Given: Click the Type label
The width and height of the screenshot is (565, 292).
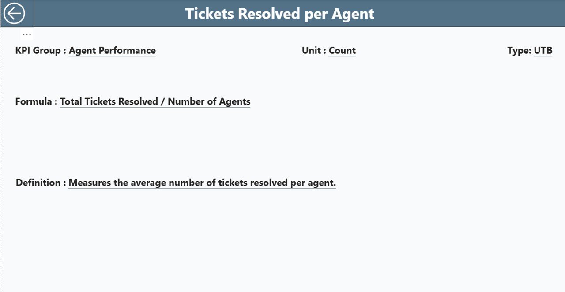Looking at the screenshot, I should [x=519, y=51].
